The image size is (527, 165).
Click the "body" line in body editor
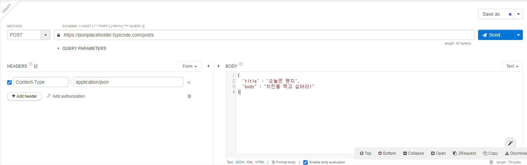[278, 86]
